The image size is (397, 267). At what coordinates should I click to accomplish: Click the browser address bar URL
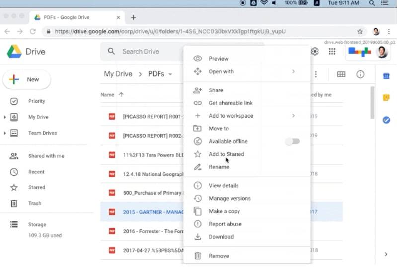point(170,31)
